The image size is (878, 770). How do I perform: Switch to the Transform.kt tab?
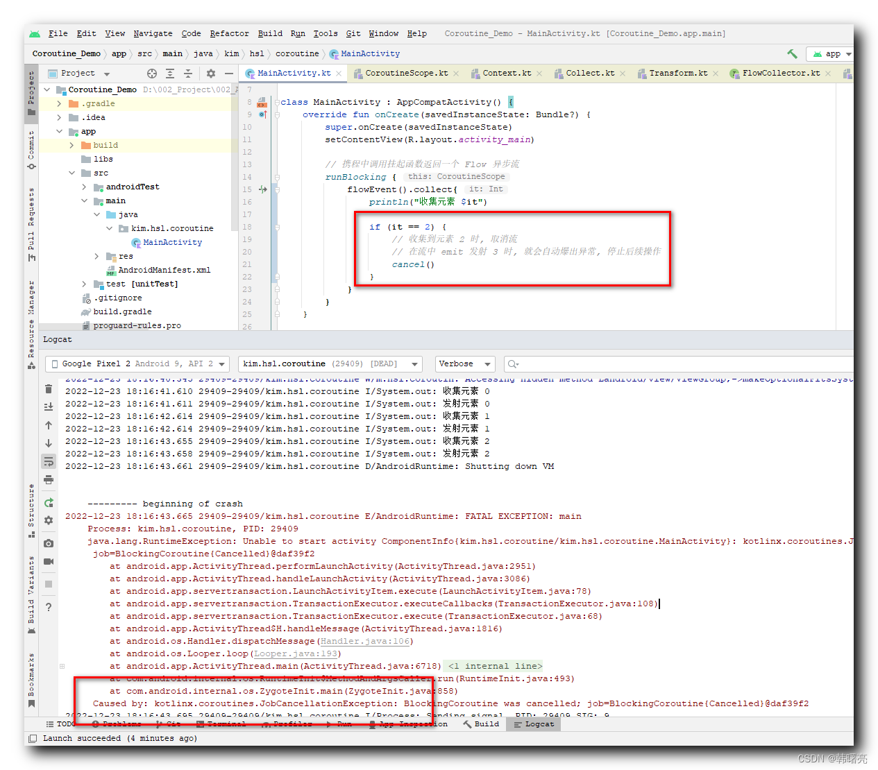tap(678, 73)
